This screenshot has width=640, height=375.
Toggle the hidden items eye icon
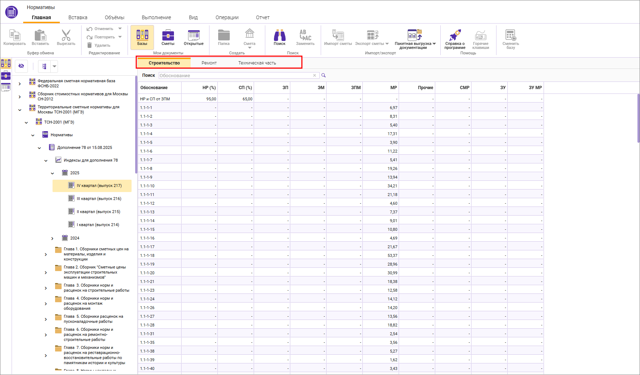(21, 66)
